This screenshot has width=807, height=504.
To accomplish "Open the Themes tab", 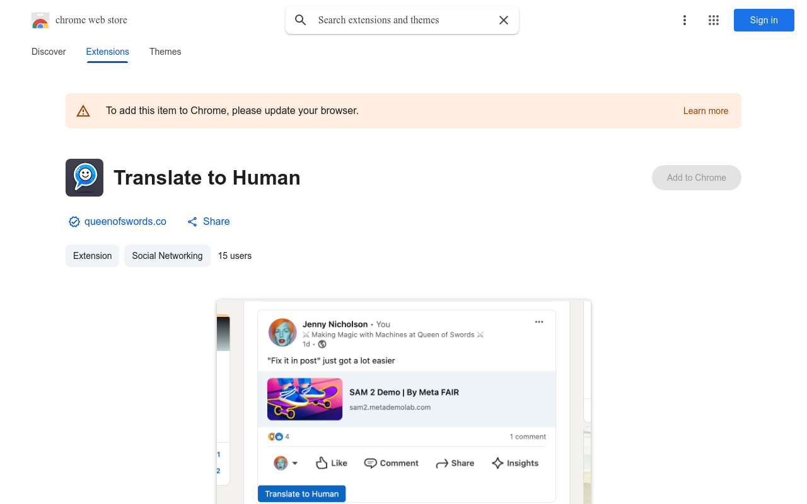I will point(165,52).
